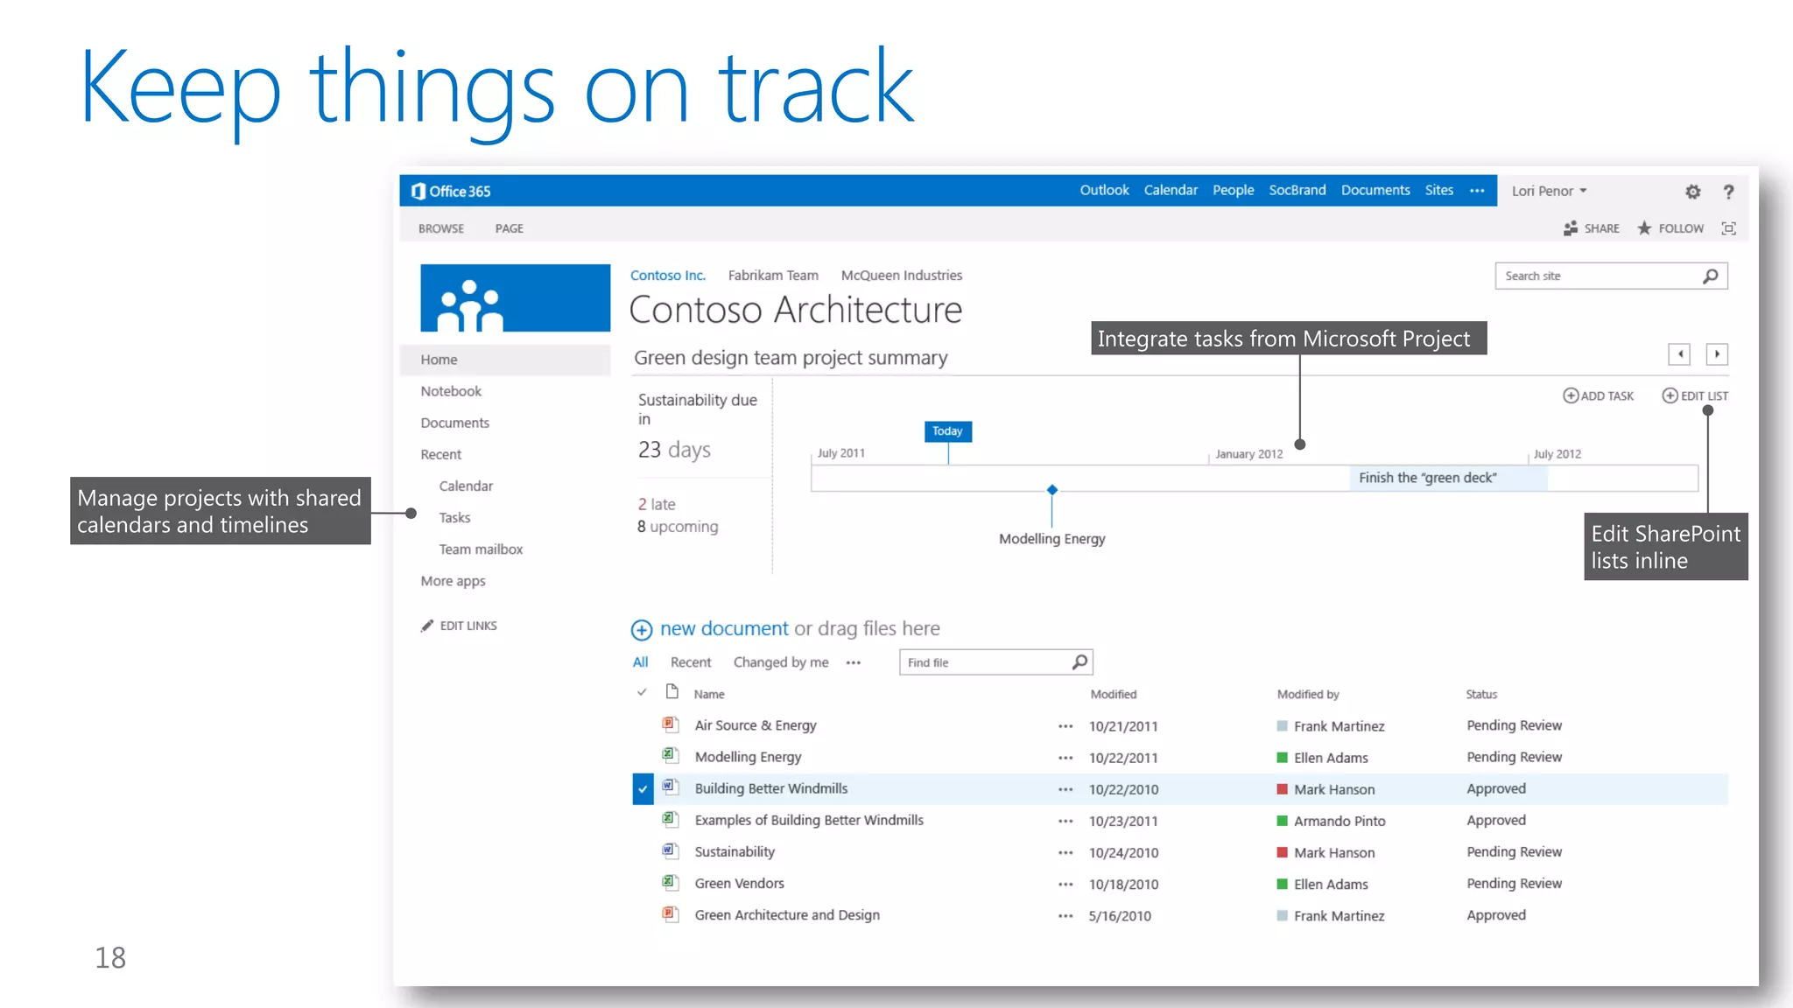The height and width of the screenshot is (1008, 1793).
Task: Switch to Changed by me view
Action: pyautogui.click(x=780, y=662)
